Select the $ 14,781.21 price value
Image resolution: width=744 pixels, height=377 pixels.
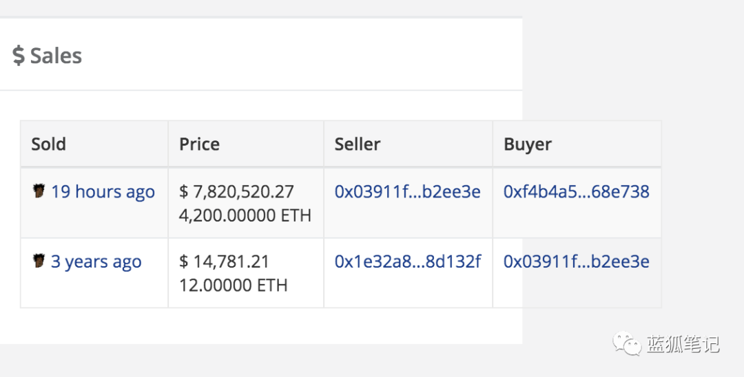[x=224, y=261]
